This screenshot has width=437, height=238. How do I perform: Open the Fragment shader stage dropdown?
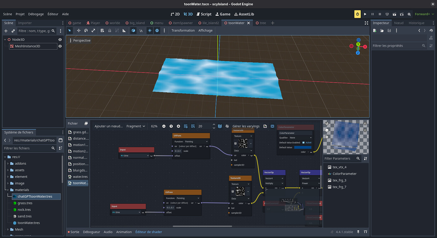tap(136, 126)
